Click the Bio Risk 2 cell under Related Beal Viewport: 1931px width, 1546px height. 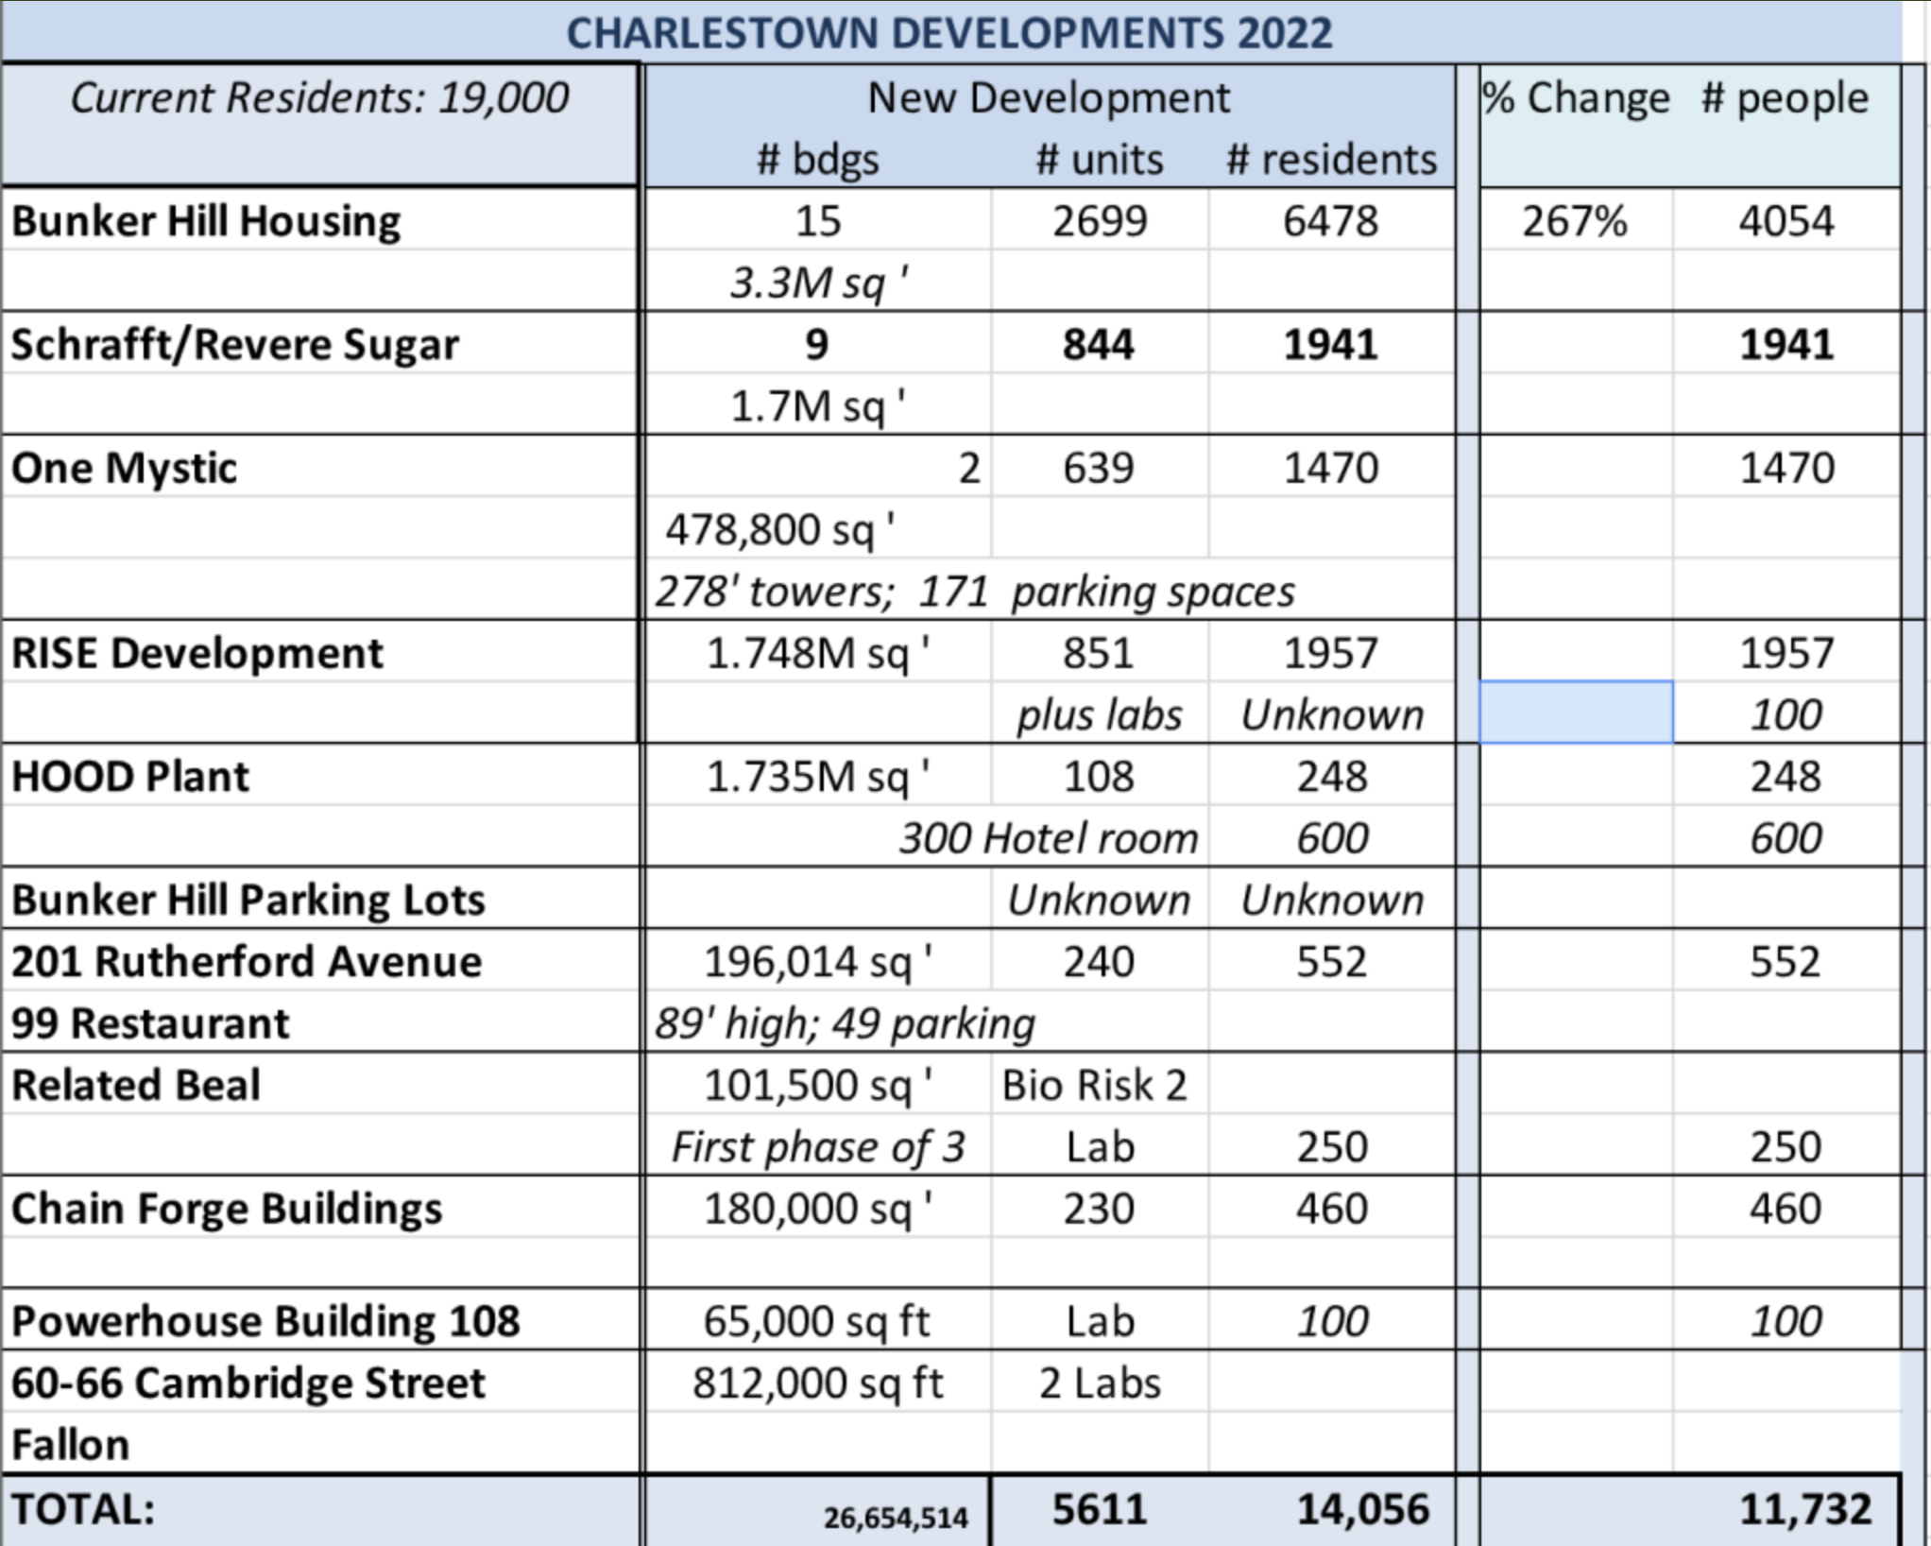click(1098, 1084)
